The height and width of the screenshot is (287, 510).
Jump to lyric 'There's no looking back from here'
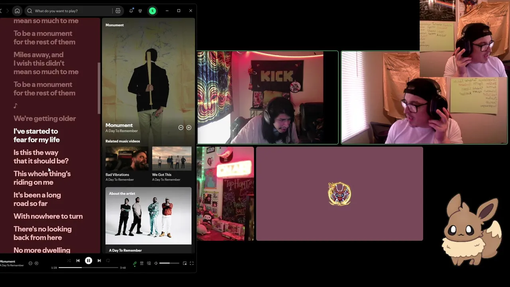coord(43,233)
